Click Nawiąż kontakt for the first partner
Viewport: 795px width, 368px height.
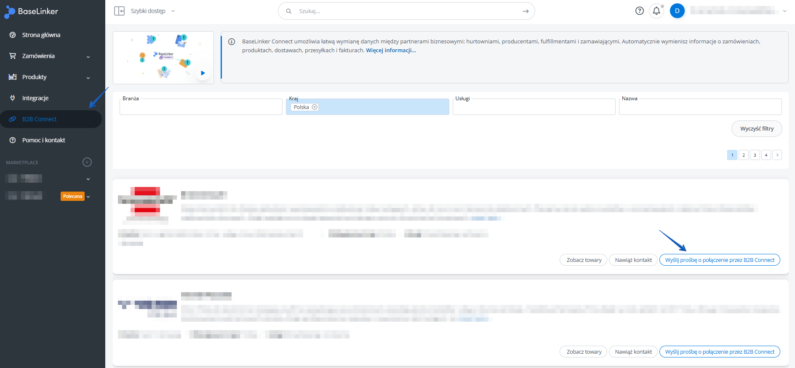point(633,260)
